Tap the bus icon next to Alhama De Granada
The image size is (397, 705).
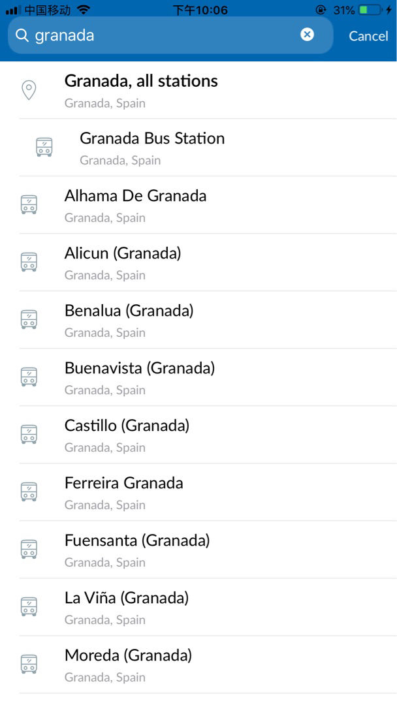29,205
